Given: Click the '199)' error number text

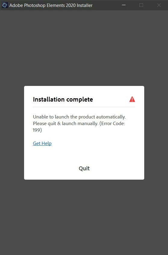Looking at the screenshot, I should click(37, 130).
